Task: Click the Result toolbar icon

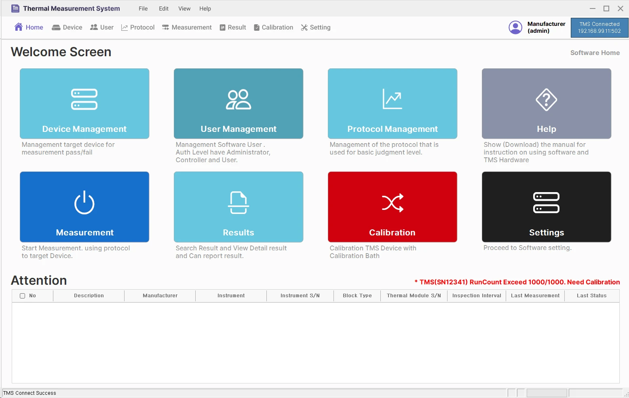Action: pos(222,28)
